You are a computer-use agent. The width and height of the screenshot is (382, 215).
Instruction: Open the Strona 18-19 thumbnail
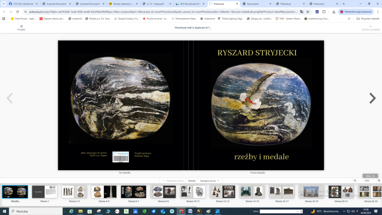point(311,192)
